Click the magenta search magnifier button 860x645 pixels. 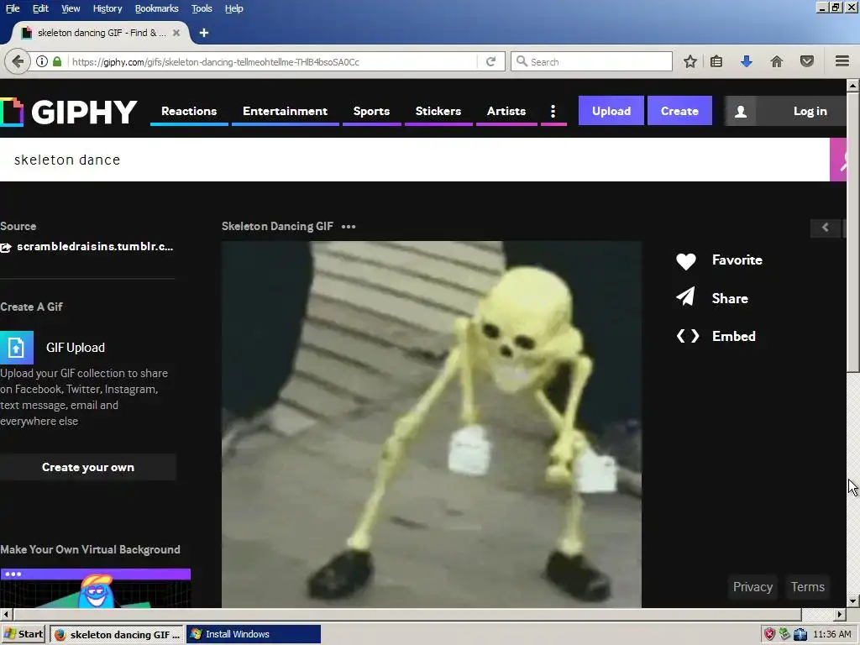point(838,160)
